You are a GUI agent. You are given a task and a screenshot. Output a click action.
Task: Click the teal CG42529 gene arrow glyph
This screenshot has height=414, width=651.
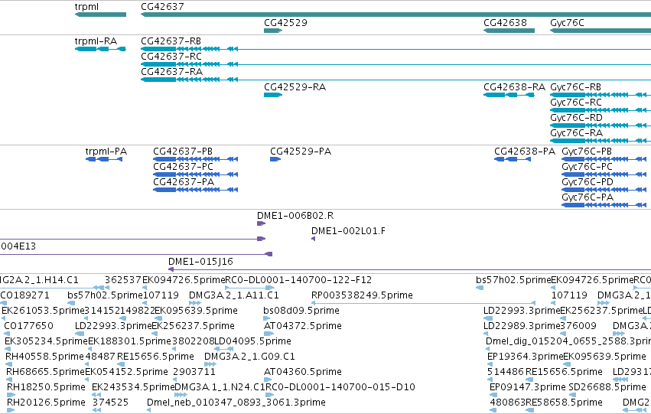[273, 31]
